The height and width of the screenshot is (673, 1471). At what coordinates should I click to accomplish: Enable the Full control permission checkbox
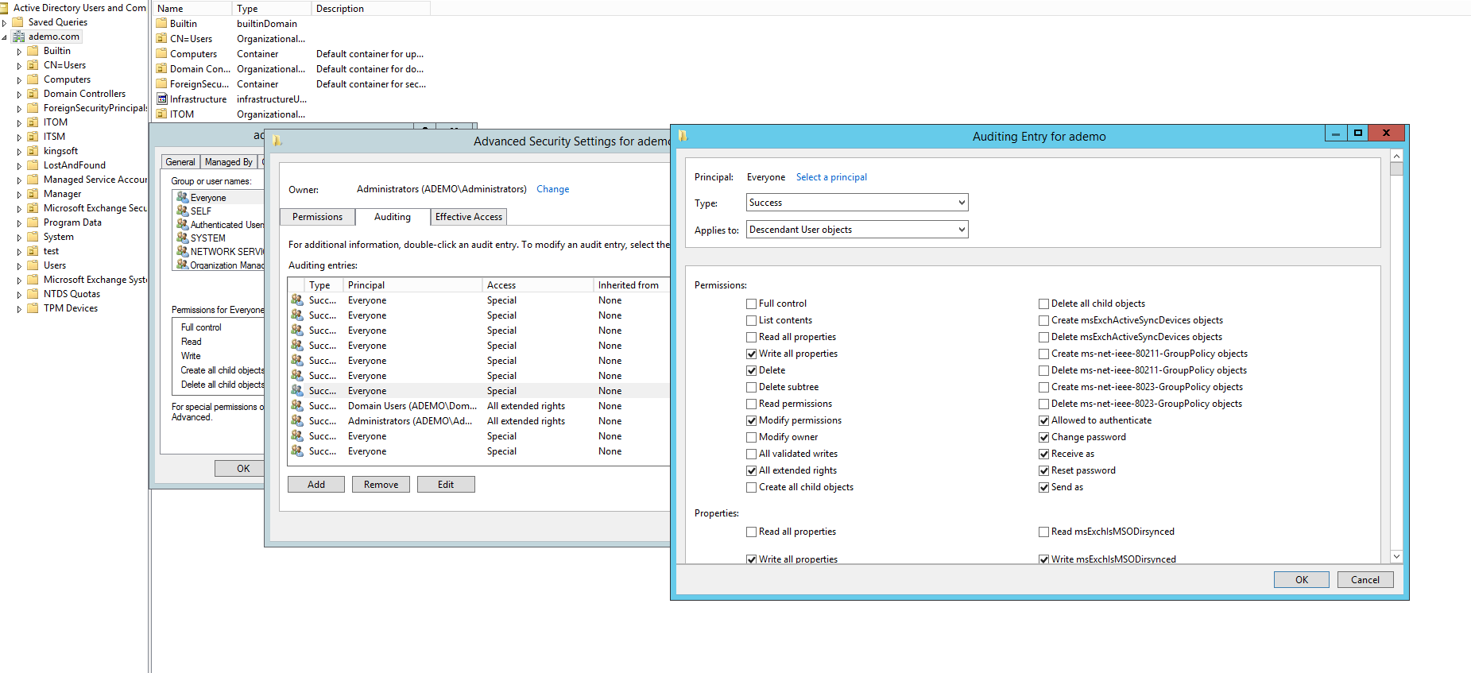(752, 304)
